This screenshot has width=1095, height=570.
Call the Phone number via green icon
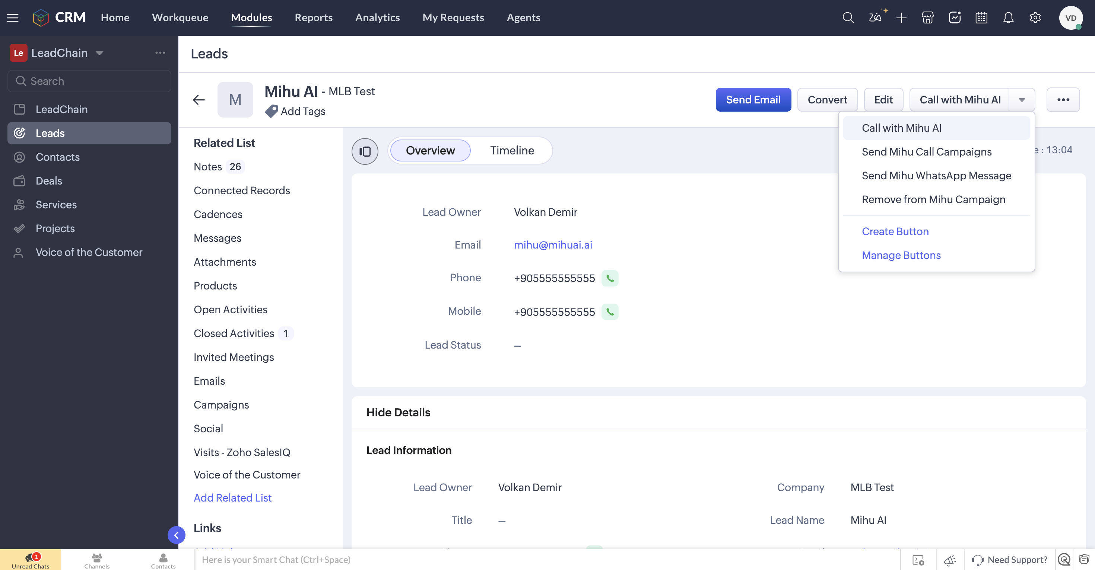click(x=610, y=279)
